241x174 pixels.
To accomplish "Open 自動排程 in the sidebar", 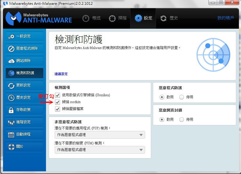I will [24, 135].
